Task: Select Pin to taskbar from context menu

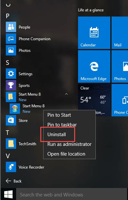Action: tap(69, 125)
